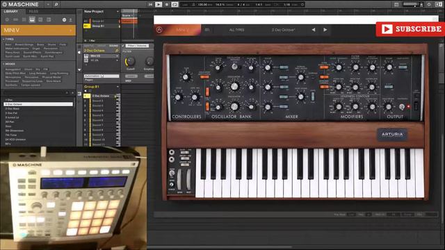Toggle the user content icon in browser
This screenshot has width=445, height=250.
(70, 20)
